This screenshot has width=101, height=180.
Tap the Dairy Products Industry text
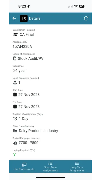click(38, 131)
